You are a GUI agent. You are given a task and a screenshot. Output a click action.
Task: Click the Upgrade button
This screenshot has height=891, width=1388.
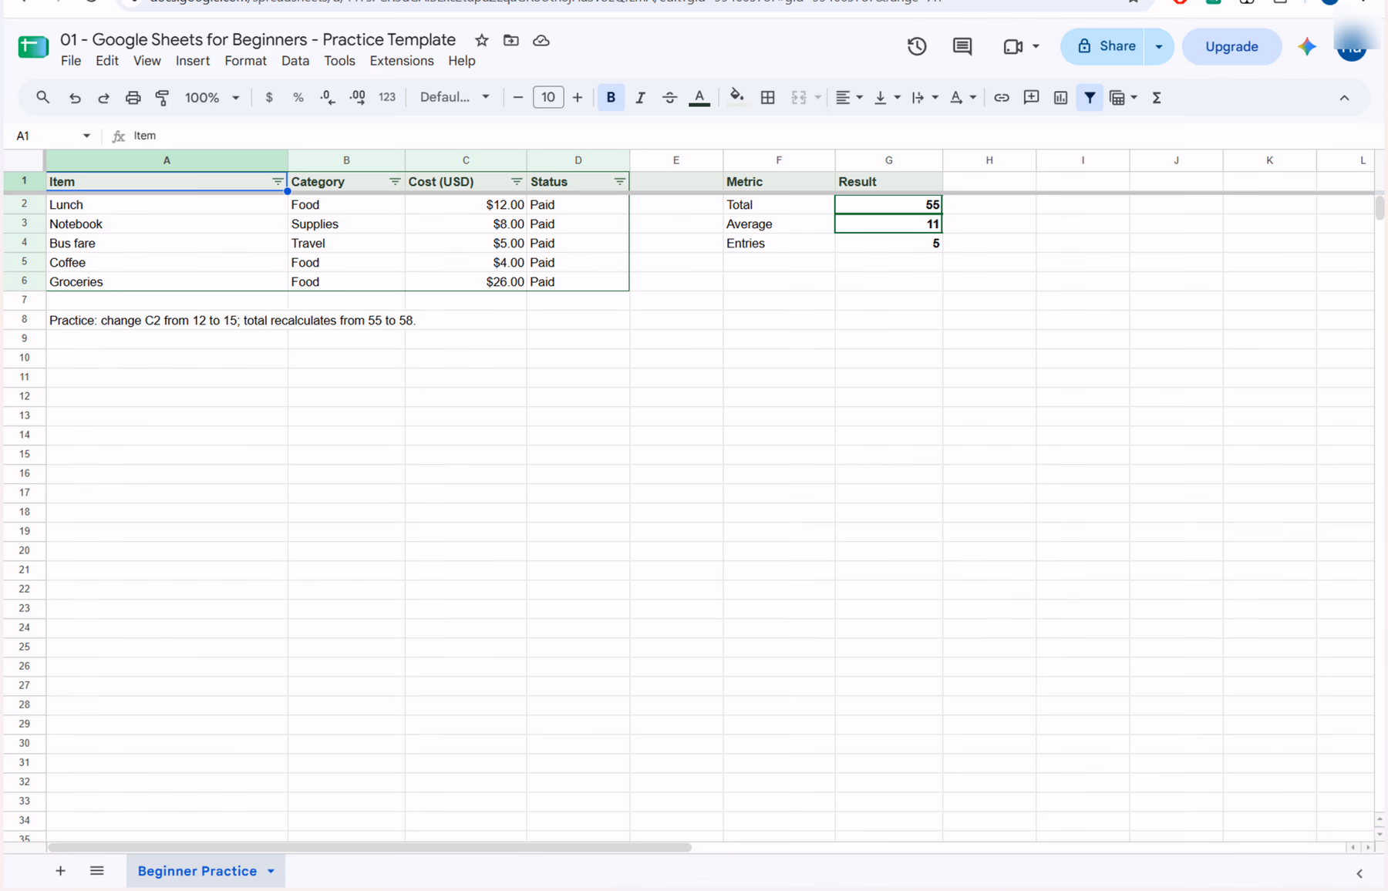tap(1231, 46)
